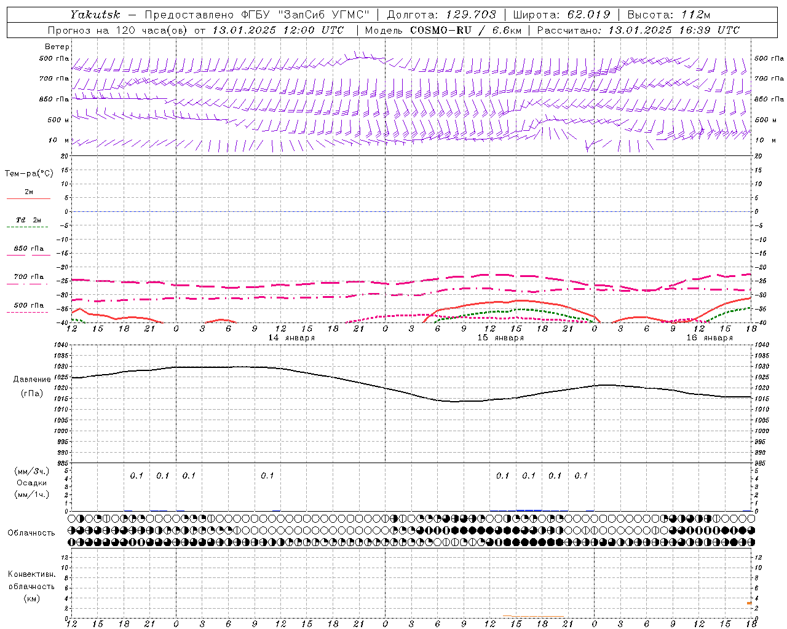
Task: Click the (гПа) pressure unit label
Action: [x=32, y=394]
